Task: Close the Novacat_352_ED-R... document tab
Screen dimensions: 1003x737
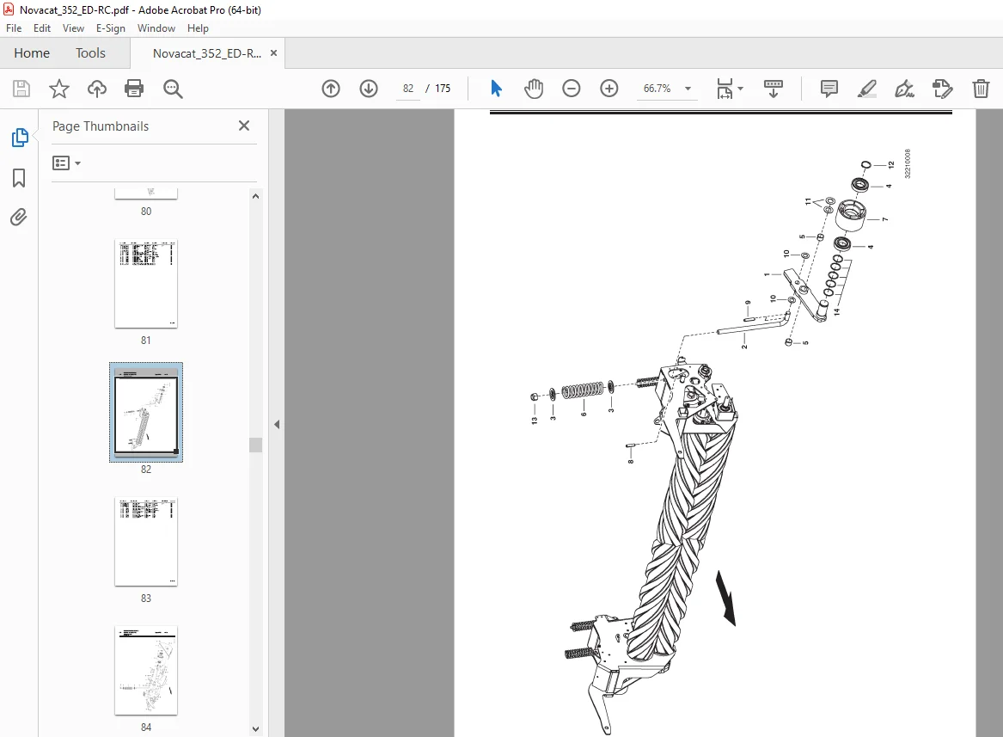Action: pyautogui.click(x=274, y=53)
